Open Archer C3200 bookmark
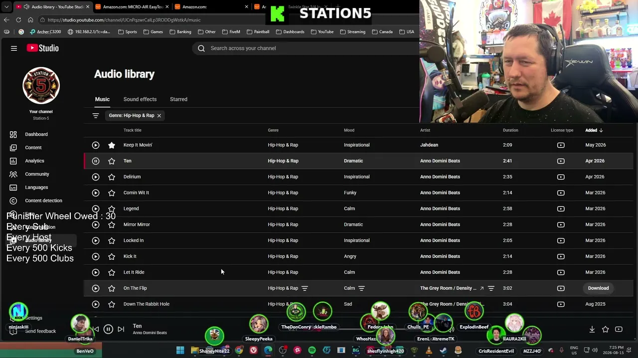Image resolution: width=638 pixels, height=358 pixels. click(x=45, y=32)
